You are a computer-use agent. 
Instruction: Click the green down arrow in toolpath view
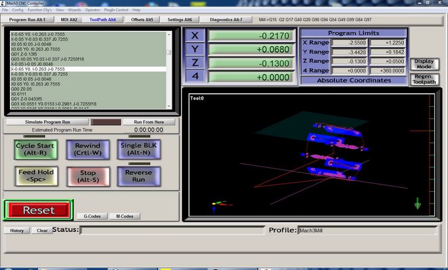(417, 203)
